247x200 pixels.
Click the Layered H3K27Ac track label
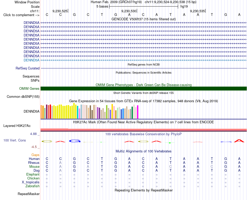(17, 126)
